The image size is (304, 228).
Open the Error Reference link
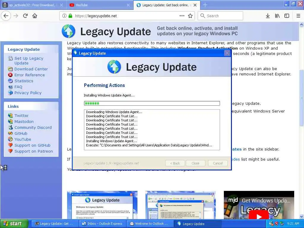point(29,75)
